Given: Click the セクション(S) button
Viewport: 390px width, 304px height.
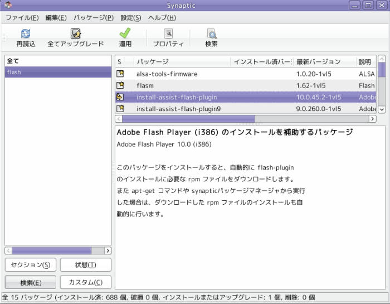Looking at the screenshot, I should [31, 264].
